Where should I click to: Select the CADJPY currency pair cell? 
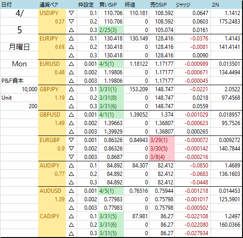tap(52, 216)
